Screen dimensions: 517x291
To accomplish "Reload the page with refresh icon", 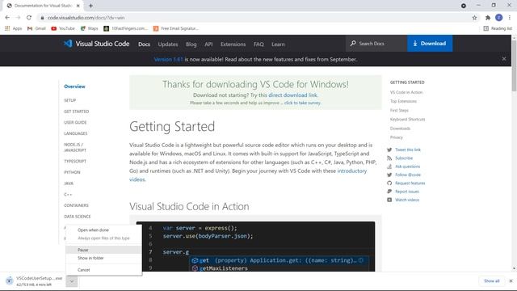I will click(29, 18).
